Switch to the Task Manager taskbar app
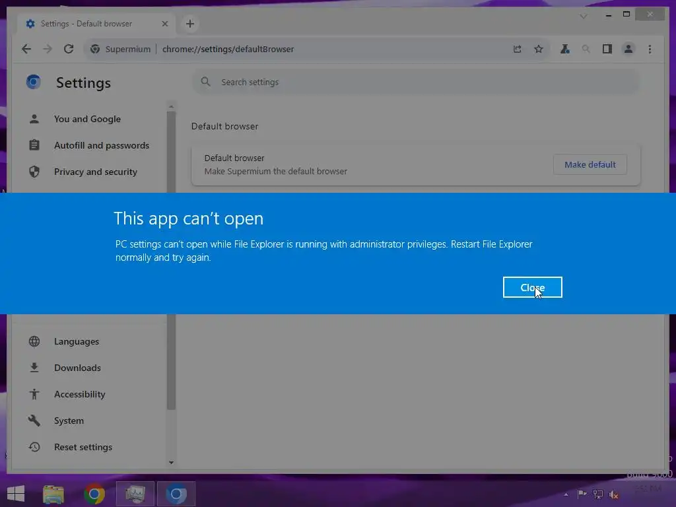This screenshot has height=507, width=676. click(135, 494)
